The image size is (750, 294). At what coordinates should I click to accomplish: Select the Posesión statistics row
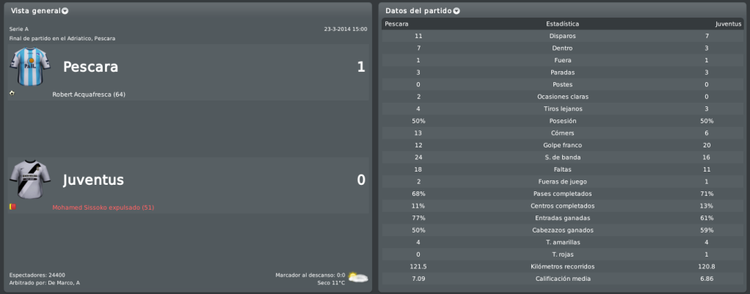[x=562, y=121]
